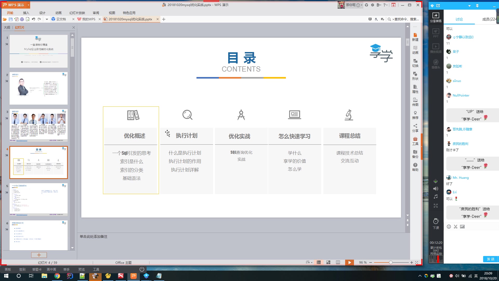Zoom in with the plus button
499x281 pixels.
click(412, 262)
